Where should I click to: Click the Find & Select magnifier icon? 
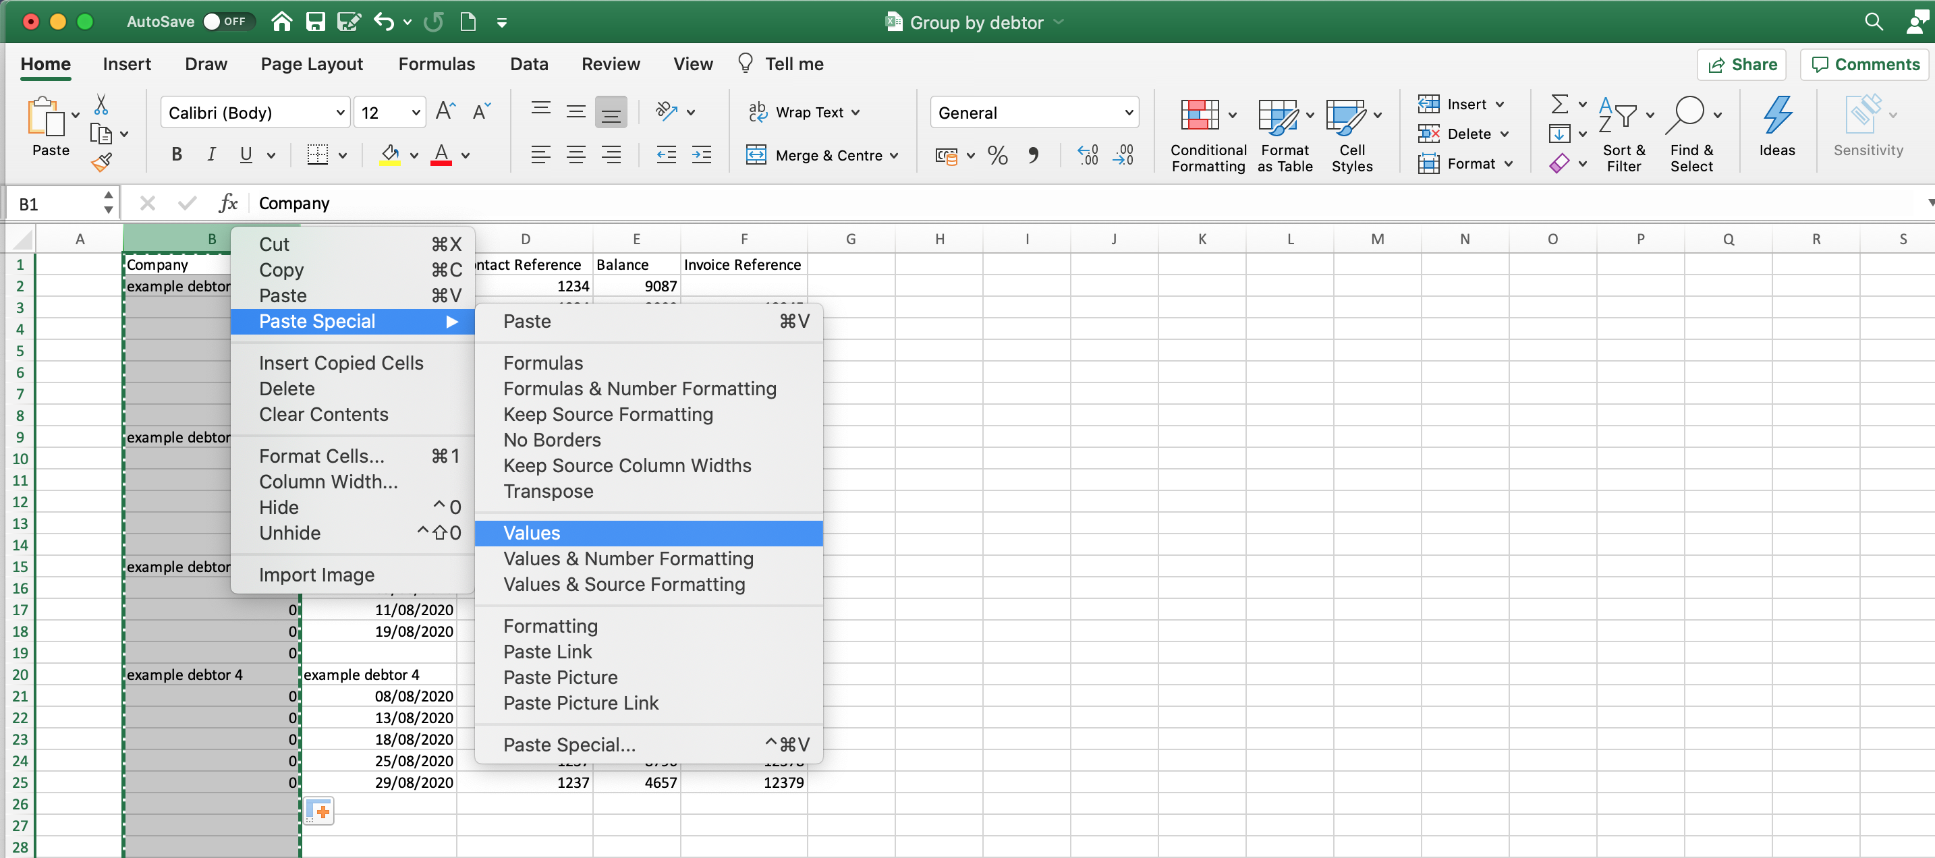[1685, 116]
